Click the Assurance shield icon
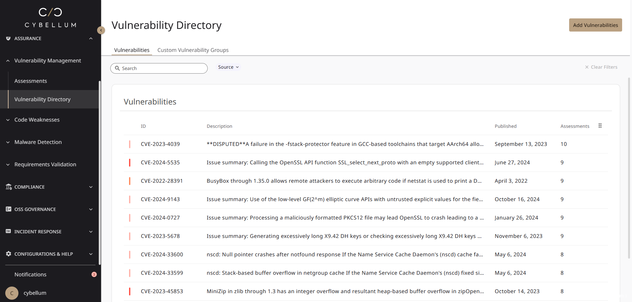This screenshot has width=632, height=302. pos(8,38)
